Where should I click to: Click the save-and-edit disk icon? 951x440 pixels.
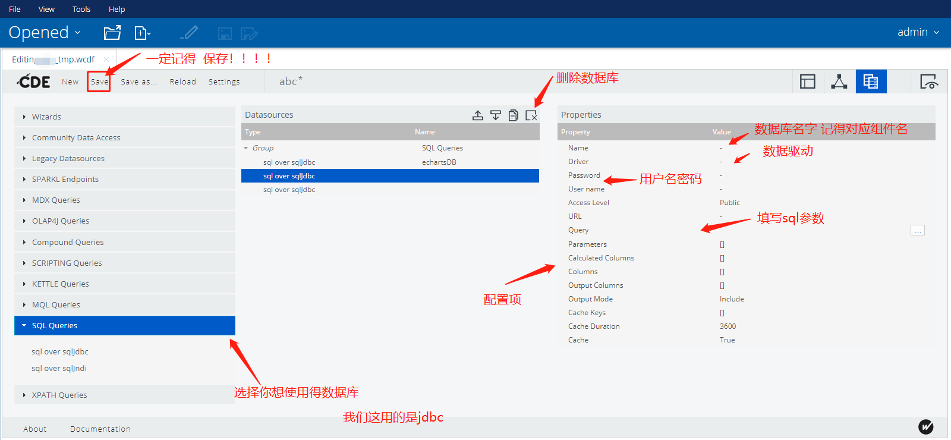pyautogui.click(x=249, y=33)
